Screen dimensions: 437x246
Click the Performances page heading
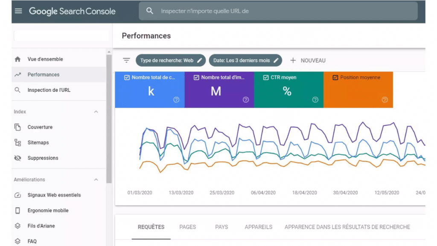coord(146,36)
